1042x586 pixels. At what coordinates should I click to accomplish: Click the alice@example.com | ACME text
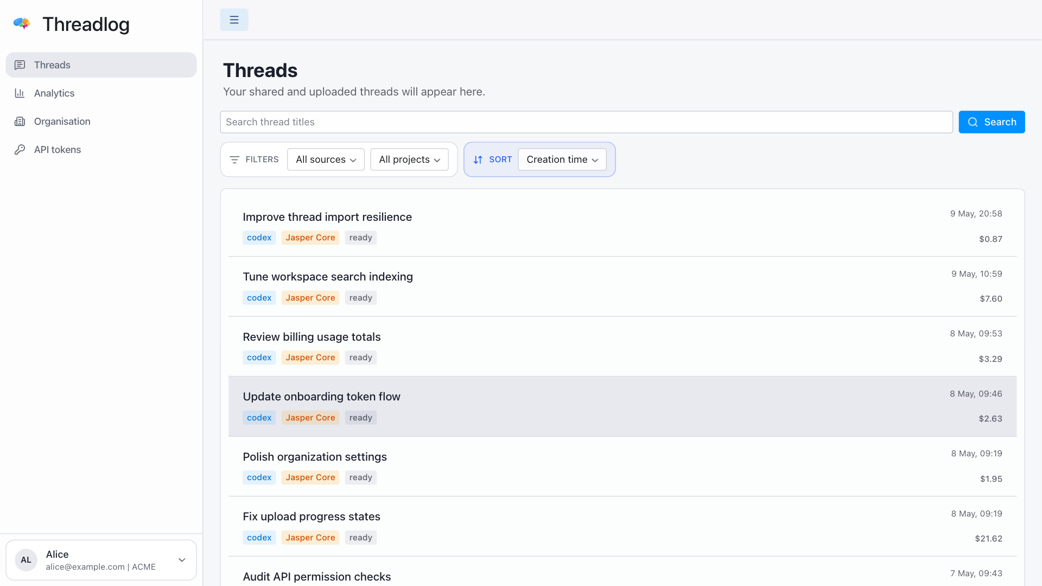click(101, 567)
